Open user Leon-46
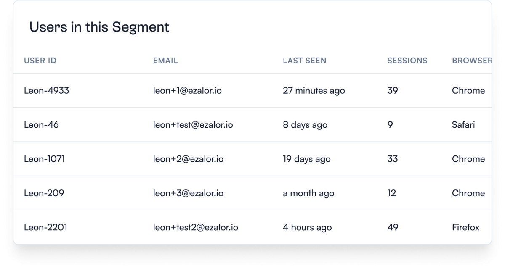505x271 pixels. (41, 125)
